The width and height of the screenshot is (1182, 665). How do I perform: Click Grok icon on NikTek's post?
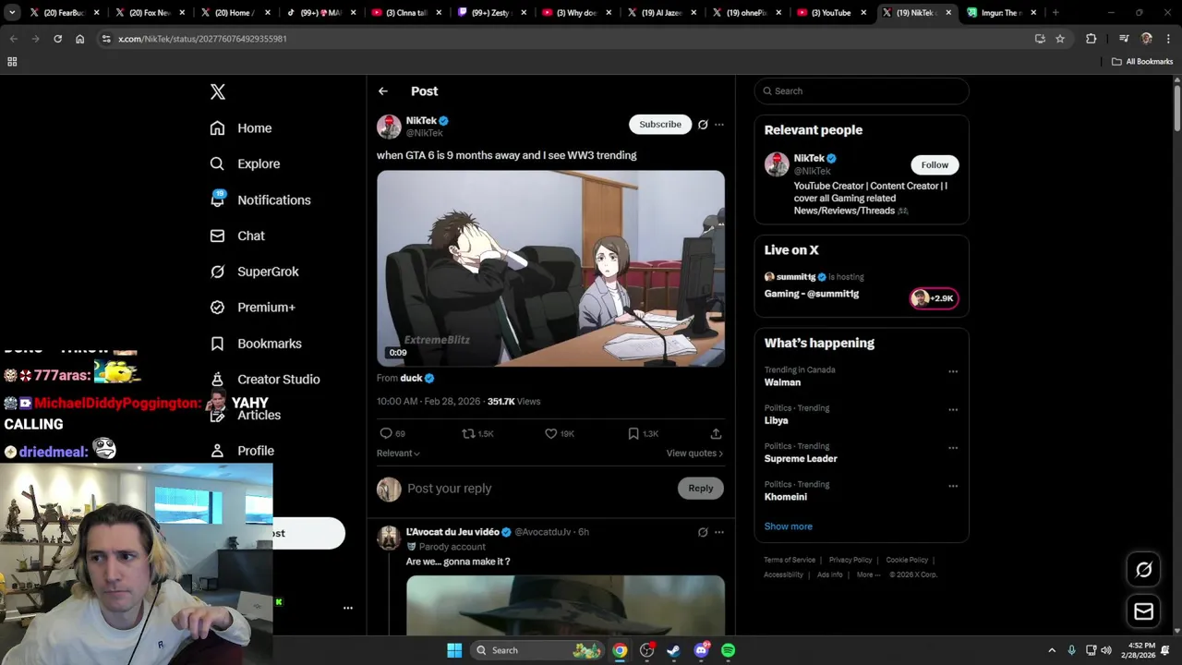coord(703,125)
